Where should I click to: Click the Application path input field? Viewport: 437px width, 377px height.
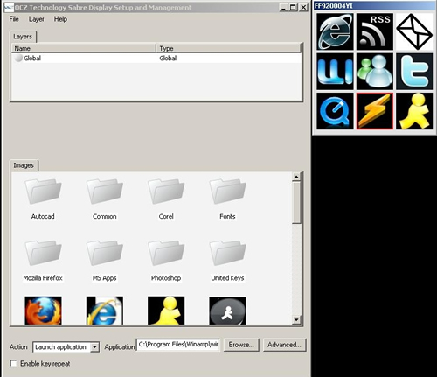pos(178,345)
